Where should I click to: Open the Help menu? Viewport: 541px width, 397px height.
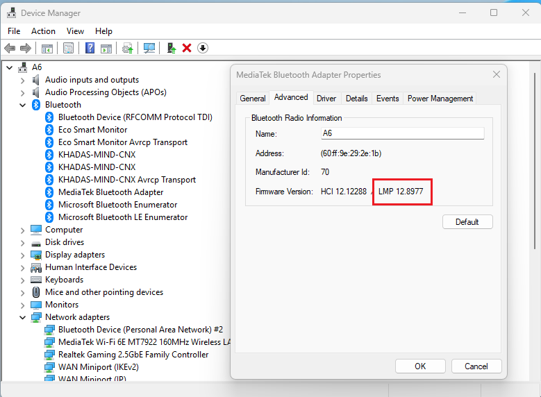tap(103, 31)
